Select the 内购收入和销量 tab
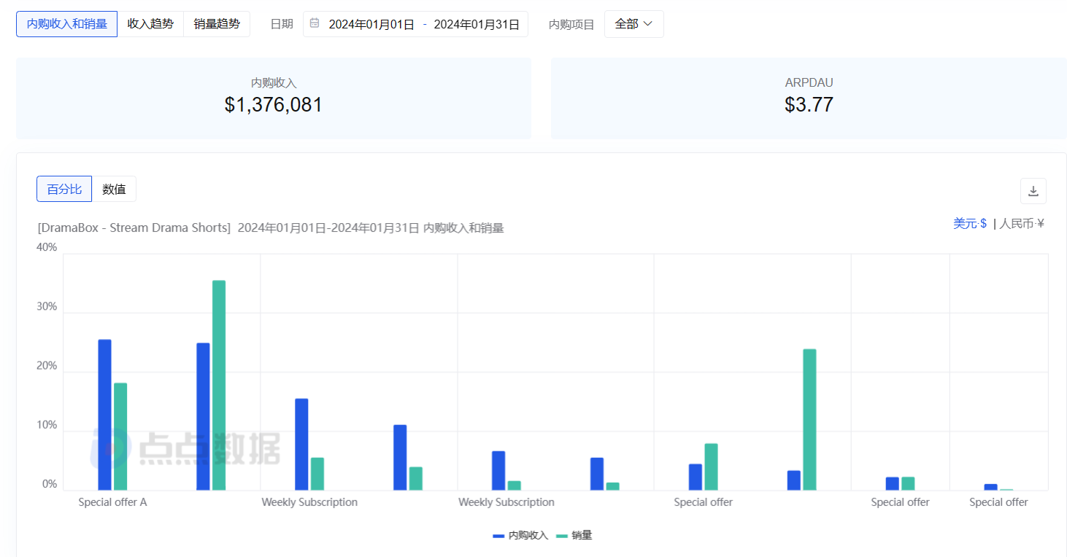This screenshot has width=1067, height=557. [x=66, y=24]
